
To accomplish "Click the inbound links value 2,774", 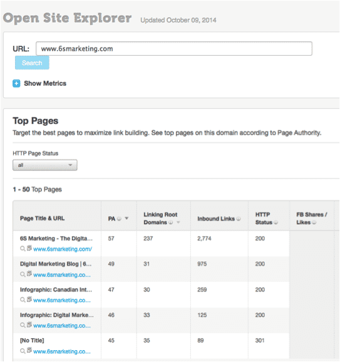I will [x=204, y=239].
